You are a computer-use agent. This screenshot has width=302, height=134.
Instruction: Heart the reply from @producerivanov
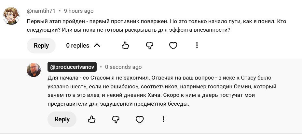140,119
